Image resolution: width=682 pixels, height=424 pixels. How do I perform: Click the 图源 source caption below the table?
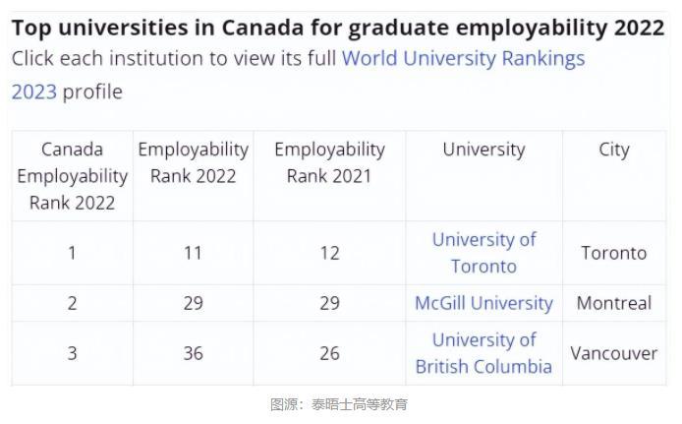pos(338,404)
